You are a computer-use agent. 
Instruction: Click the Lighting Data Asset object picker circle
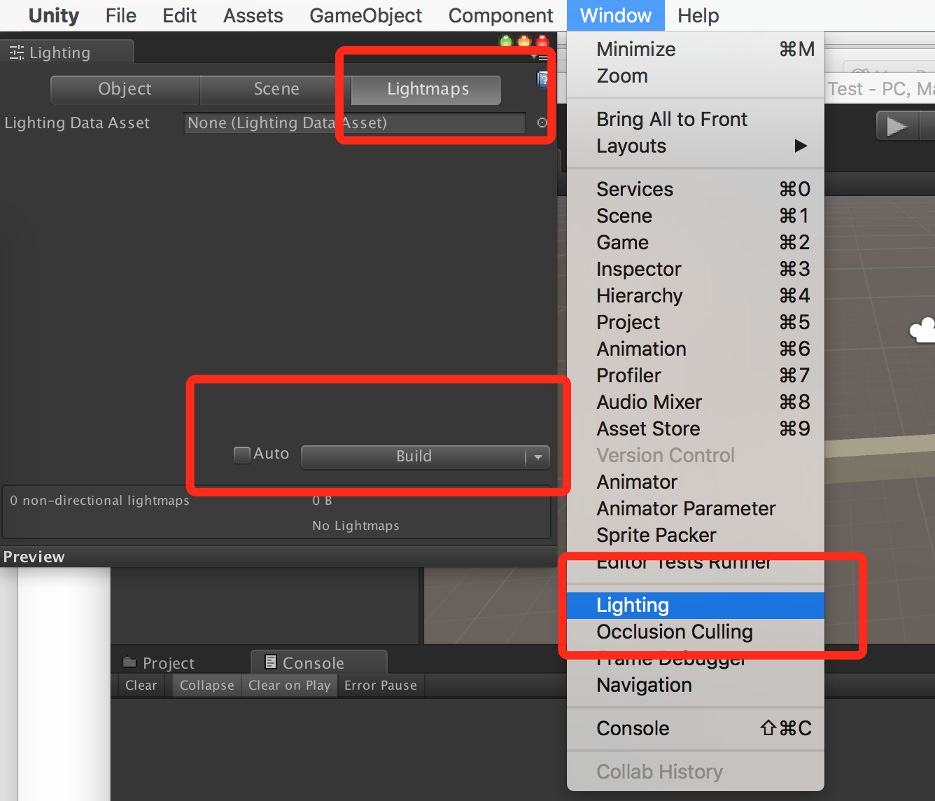coord(542,123)
